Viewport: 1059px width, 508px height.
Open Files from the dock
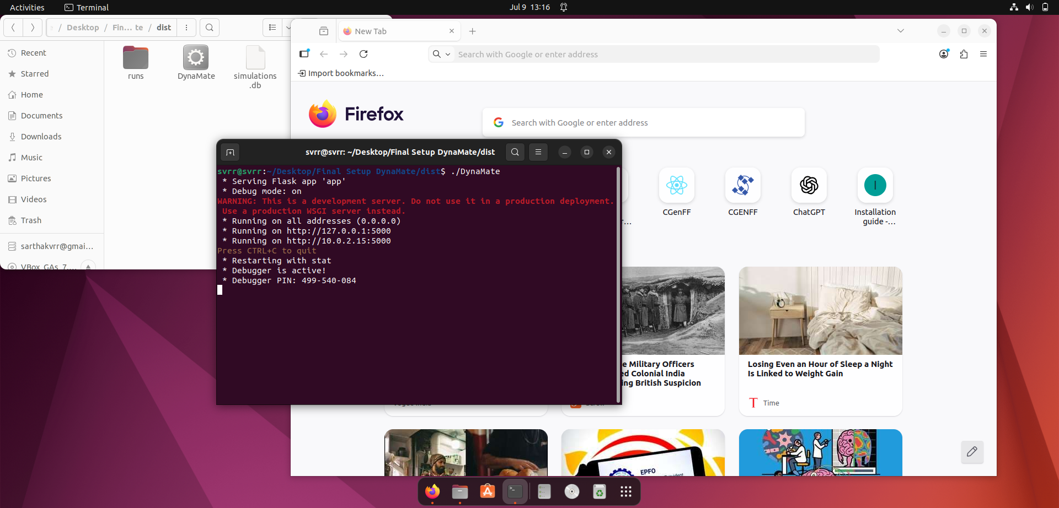click(460, 491)
